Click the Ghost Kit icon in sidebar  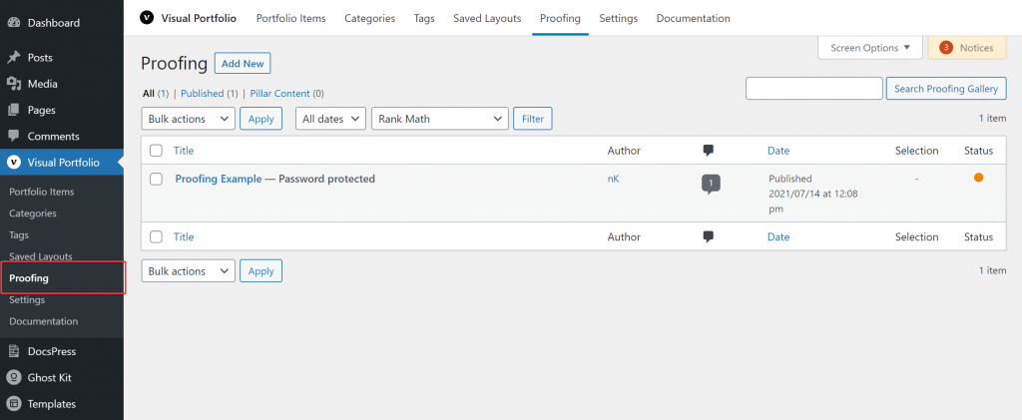(x=14, y=378)
